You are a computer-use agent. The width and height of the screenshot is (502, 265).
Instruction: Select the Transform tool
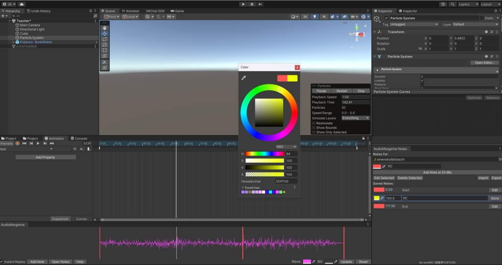tap(104, 56)
